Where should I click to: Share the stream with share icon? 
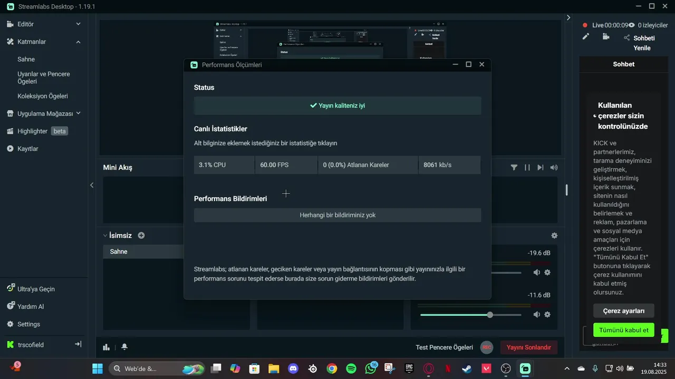627,38
